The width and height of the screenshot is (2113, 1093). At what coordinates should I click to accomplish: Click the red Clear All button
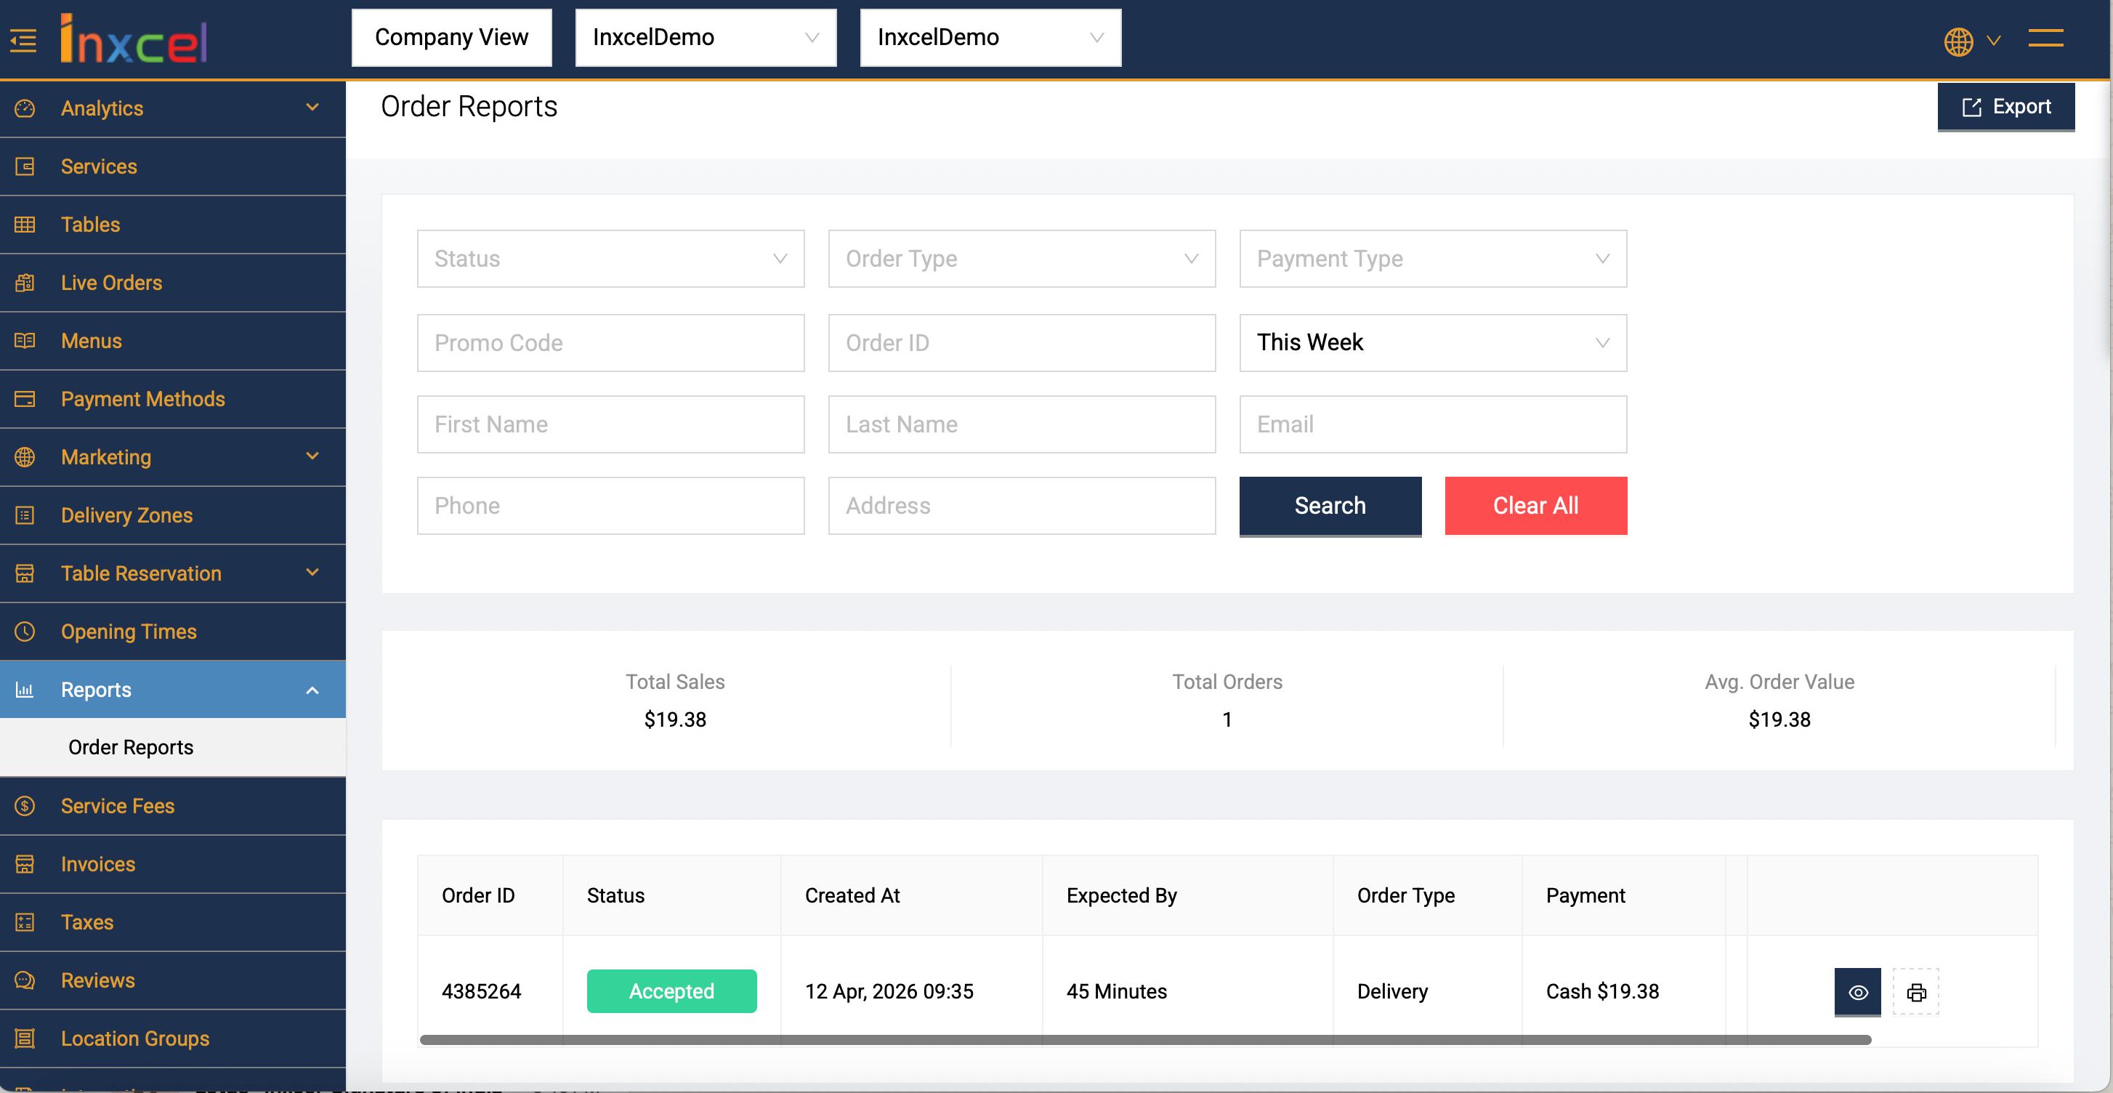[1535, 506]
